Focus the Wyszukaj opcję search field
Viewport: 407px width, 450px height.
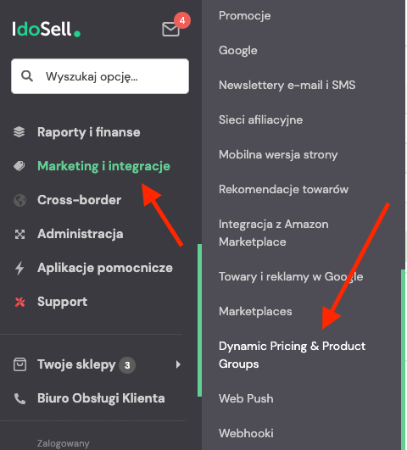(x=100, y=76)
